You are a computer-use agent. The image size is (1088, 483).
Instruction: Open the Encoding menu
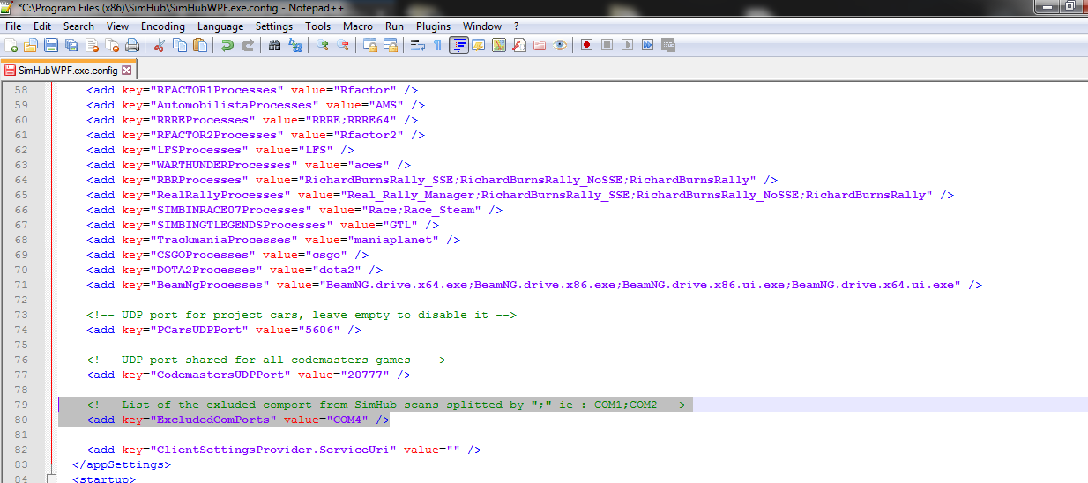[x=163, y=26]
